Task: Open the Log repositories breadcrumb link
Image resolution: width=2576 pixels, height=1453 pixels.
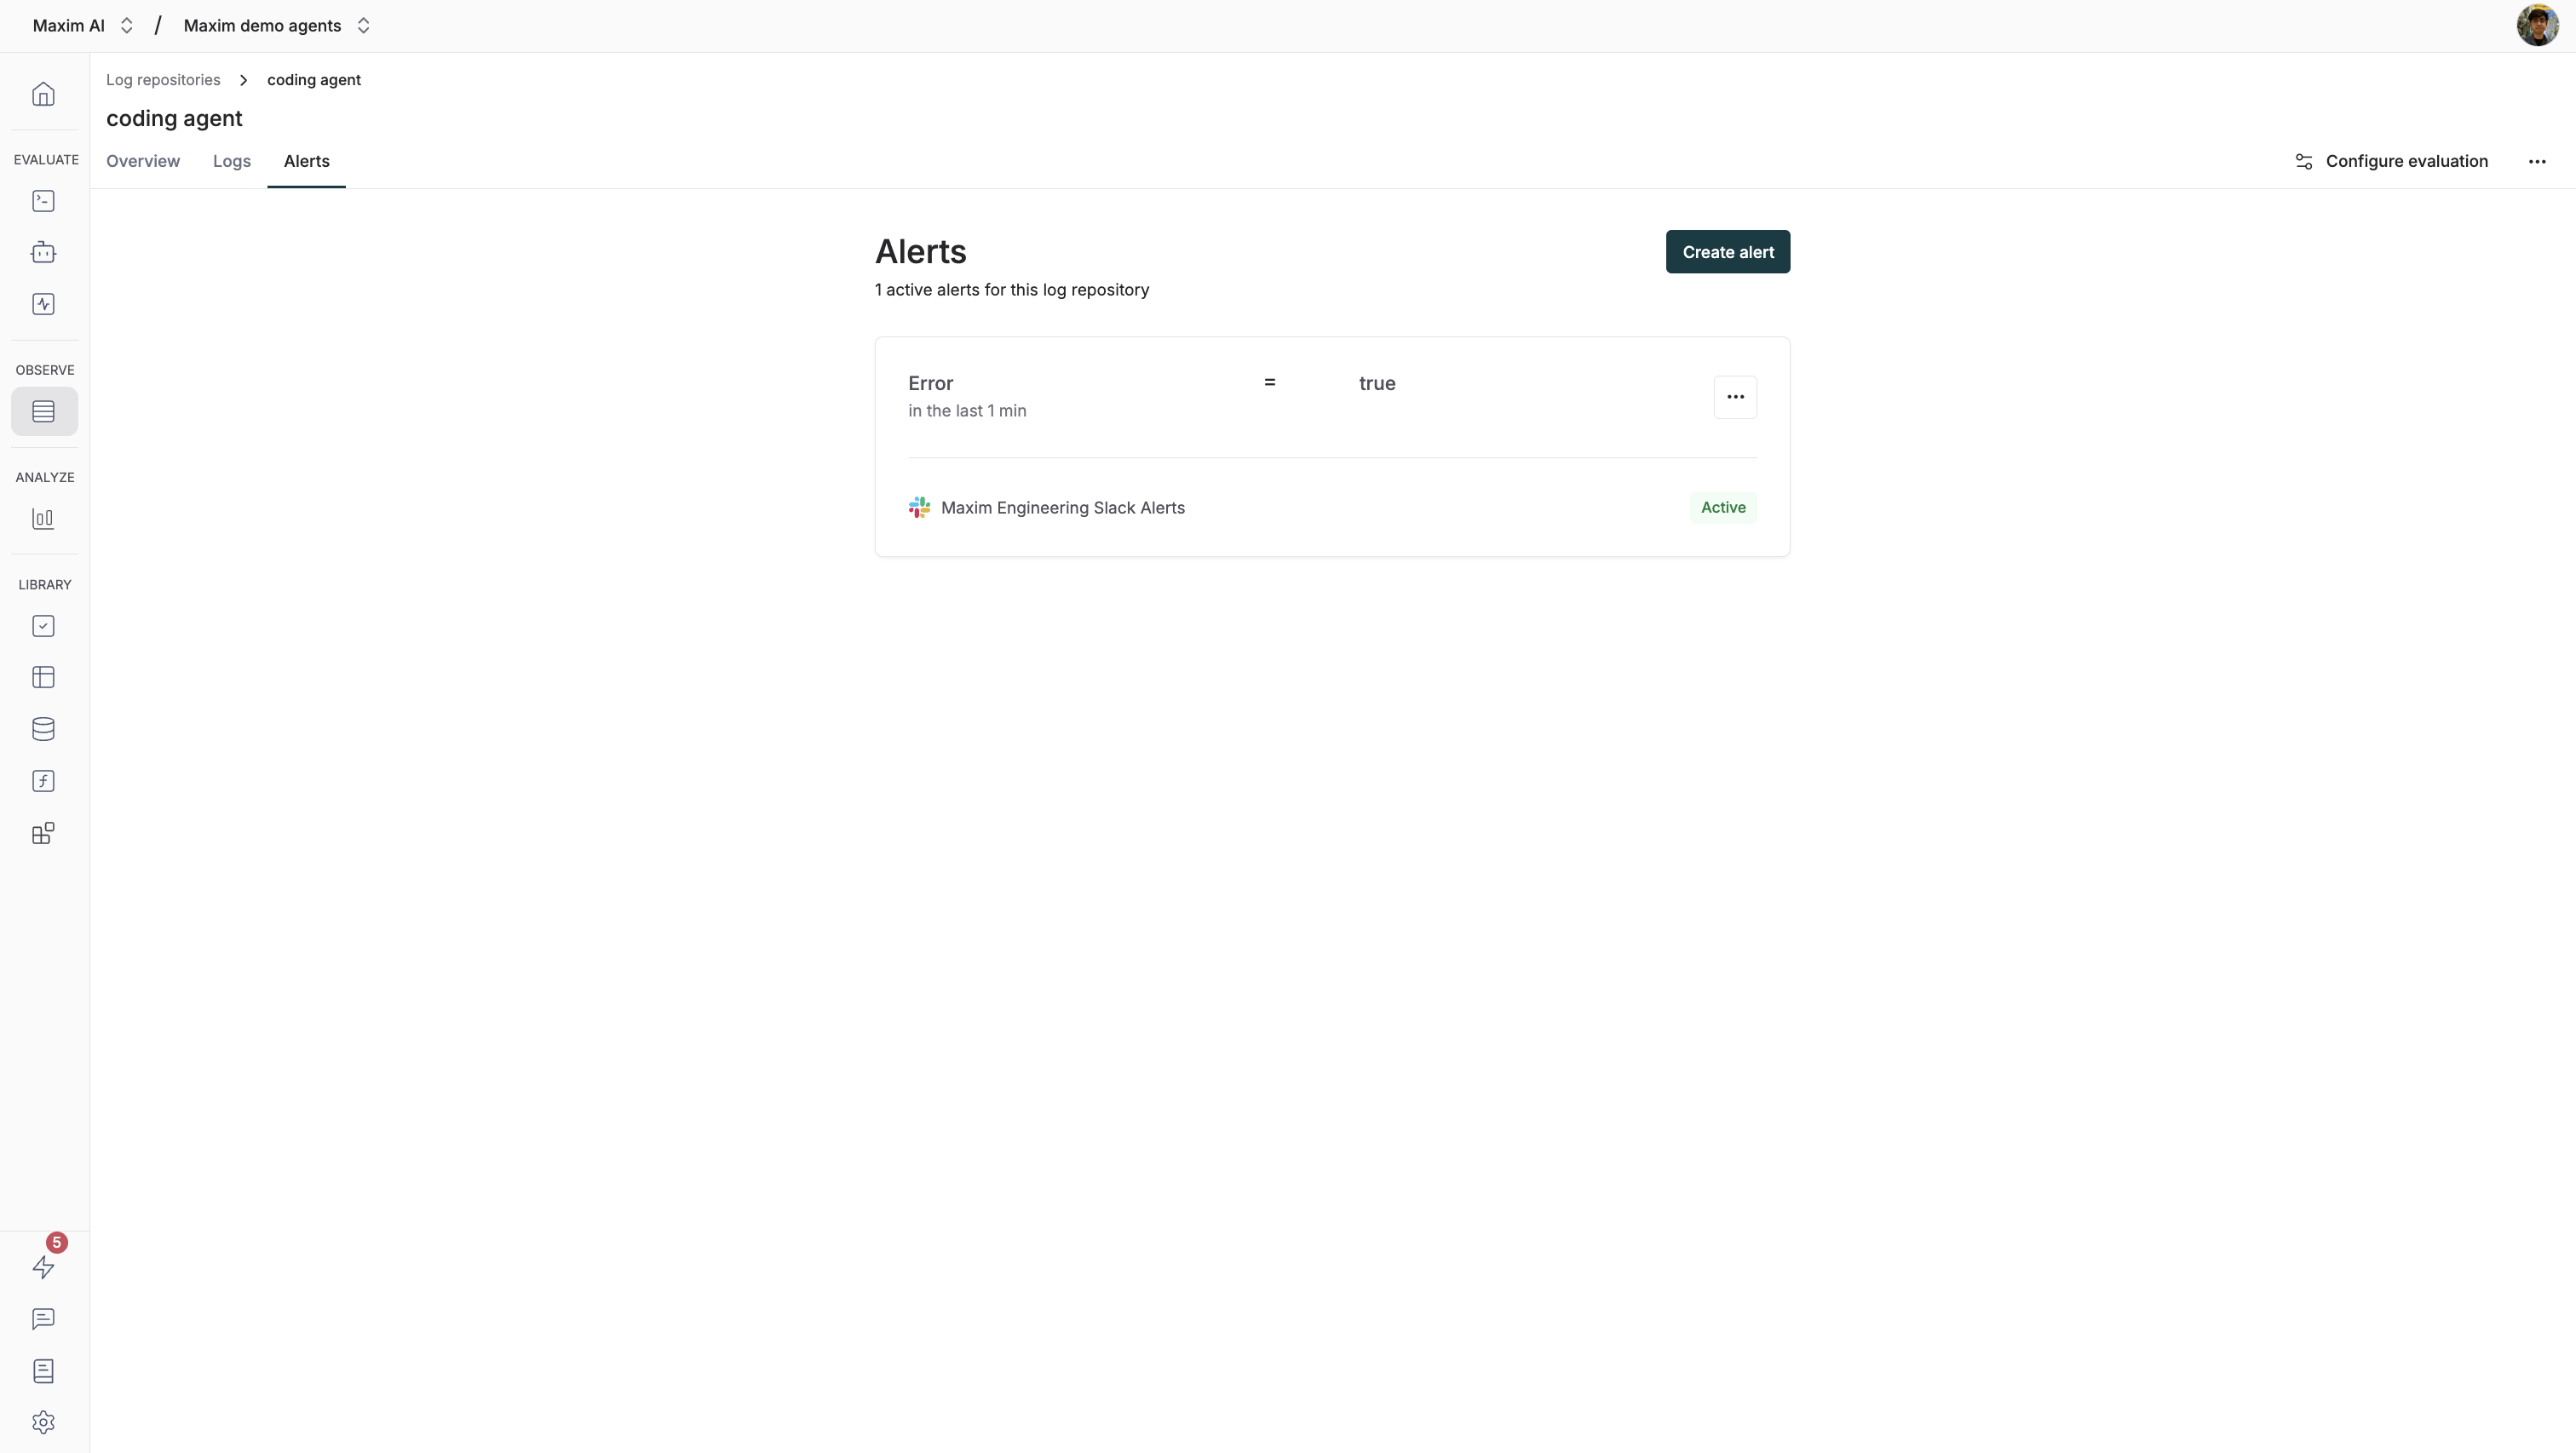Action: (x=163, y=79)
